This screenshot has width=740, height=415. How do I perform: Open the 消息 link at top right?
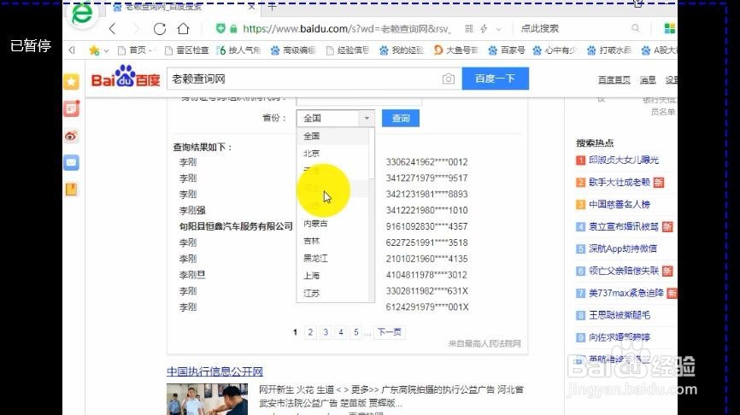[648, 79]
